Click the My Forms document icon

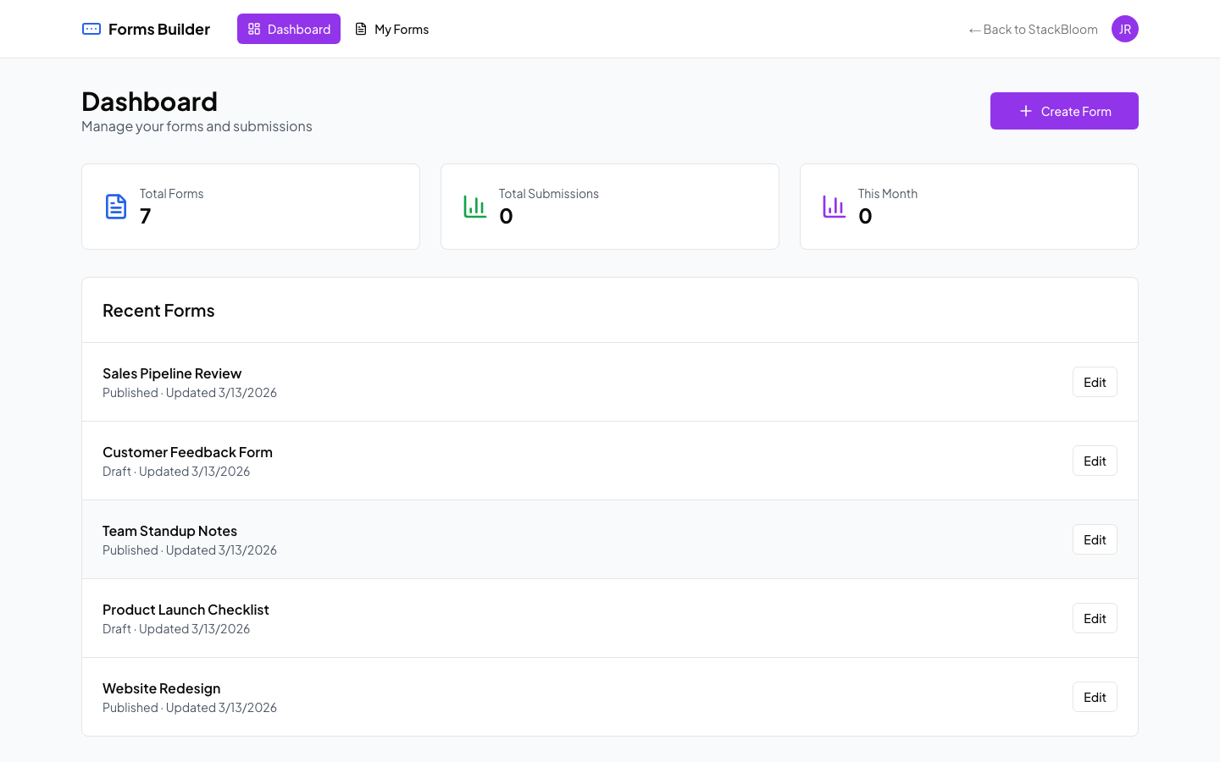[x=359, y=29]
